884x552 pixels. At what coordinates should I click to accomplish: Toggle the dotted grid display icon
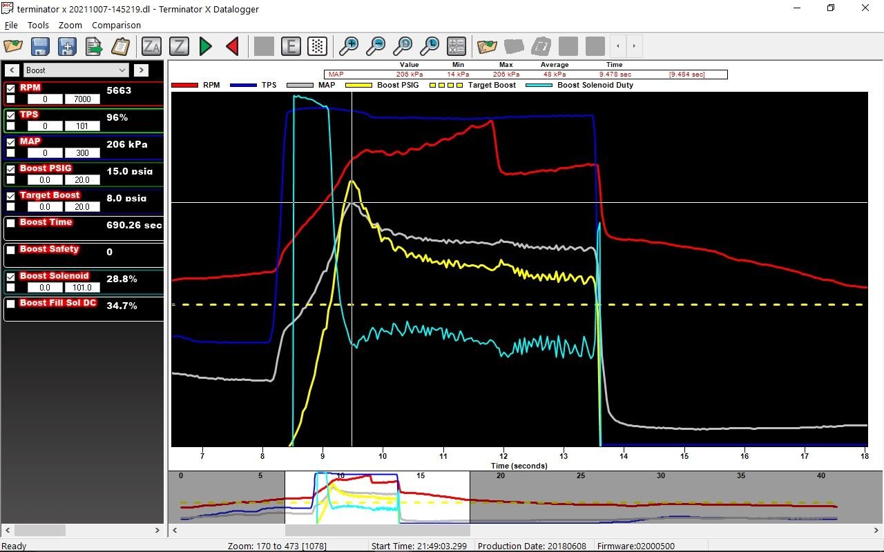point(317,46)
